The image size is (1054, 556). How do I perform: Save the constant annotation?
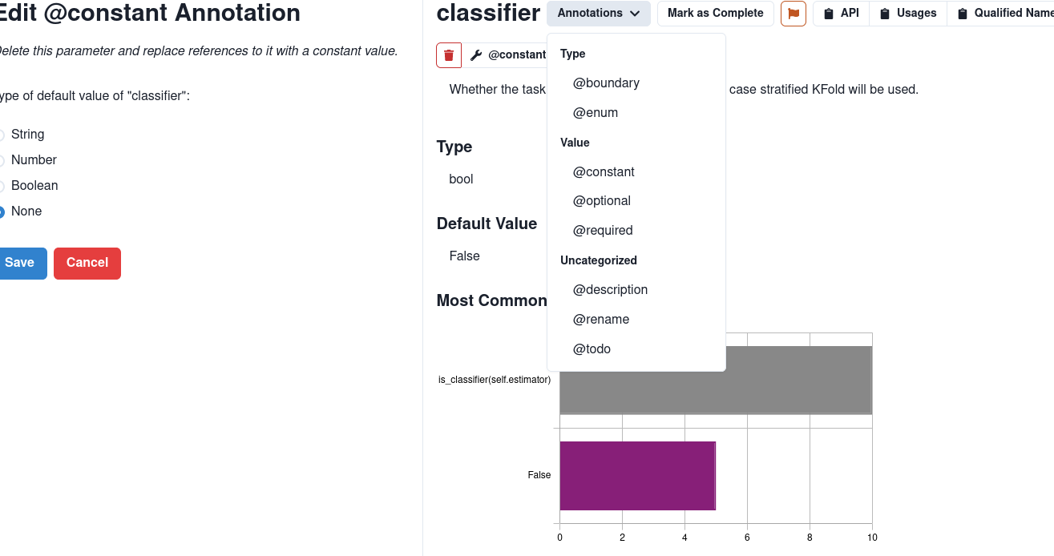tap(20, 264)
